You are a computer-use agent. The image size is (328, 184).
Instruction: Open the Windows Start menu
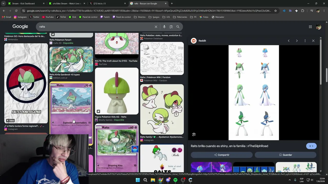tap(138, 180)
